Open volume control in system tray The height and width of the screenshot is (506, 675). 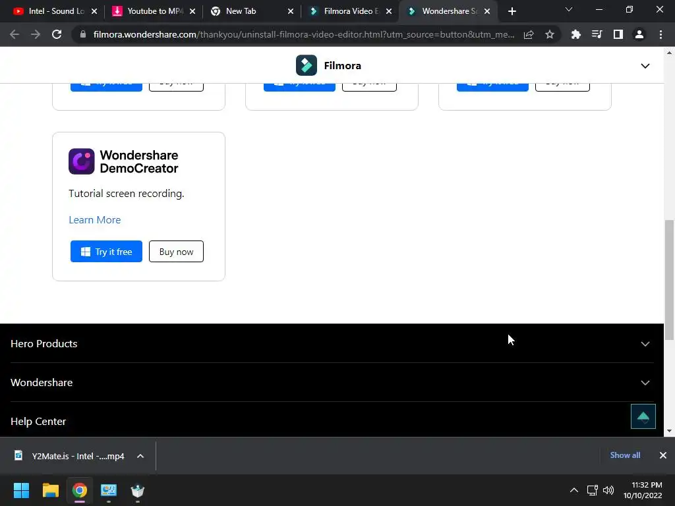608,490
